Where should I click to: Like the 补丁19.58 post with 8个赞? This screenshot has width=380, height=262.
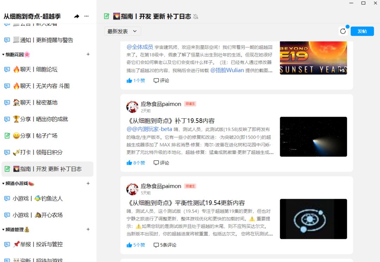pos(136,163)
